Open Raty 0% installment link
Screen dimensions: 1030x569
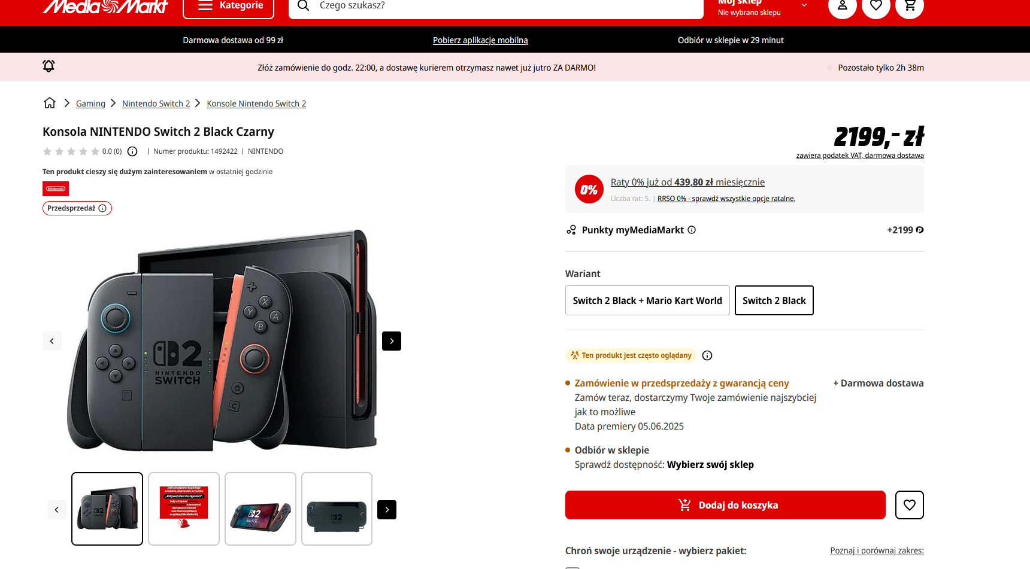pyautogui.click(x=687, y=182)
